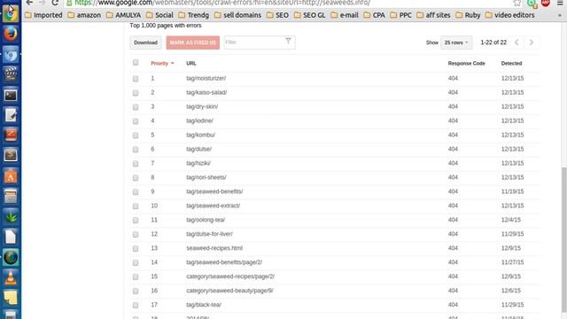Toggle the select-all header checkbox

tap(136, 63)
